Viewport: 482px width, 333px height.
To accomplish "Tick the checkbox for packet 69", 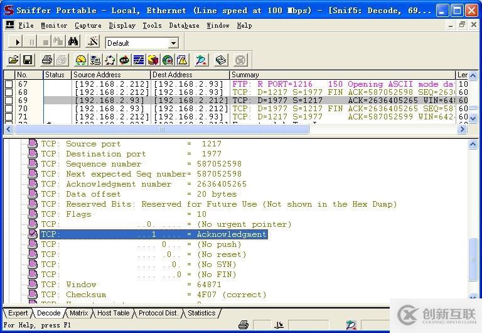I will (9, 101).
